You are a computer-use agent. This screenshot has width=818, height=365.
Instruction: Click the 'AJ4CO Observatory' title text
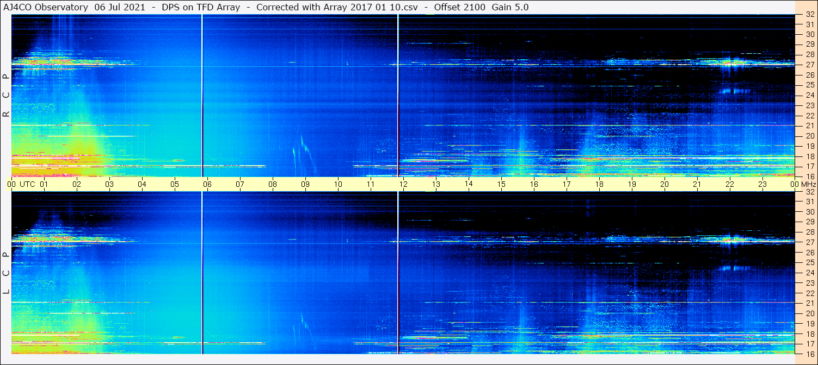[46, 7]
